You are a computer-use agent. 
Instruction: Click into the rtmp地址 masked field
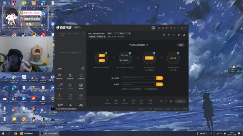[139, 78]
